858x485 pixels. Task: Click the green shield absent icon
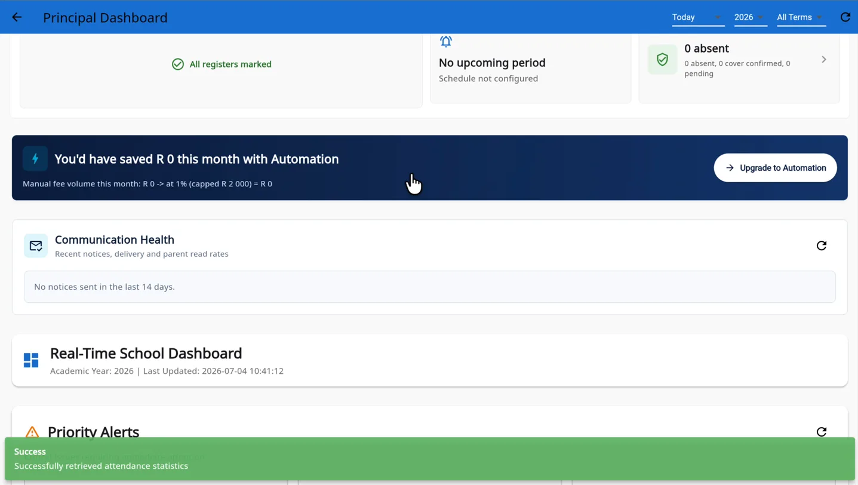(662, 59)
